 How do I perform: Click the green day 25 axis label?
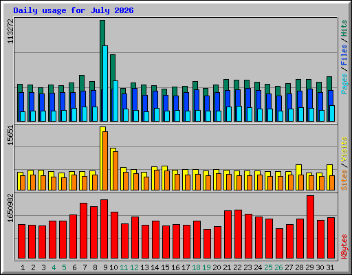pos(268,267)
